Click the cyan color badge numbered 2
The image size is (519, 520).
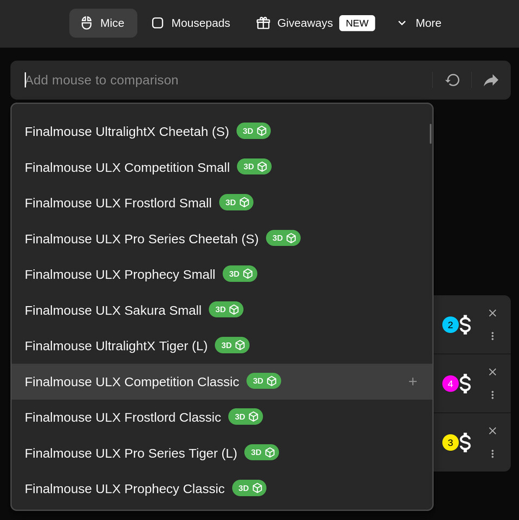pos(450,325)
